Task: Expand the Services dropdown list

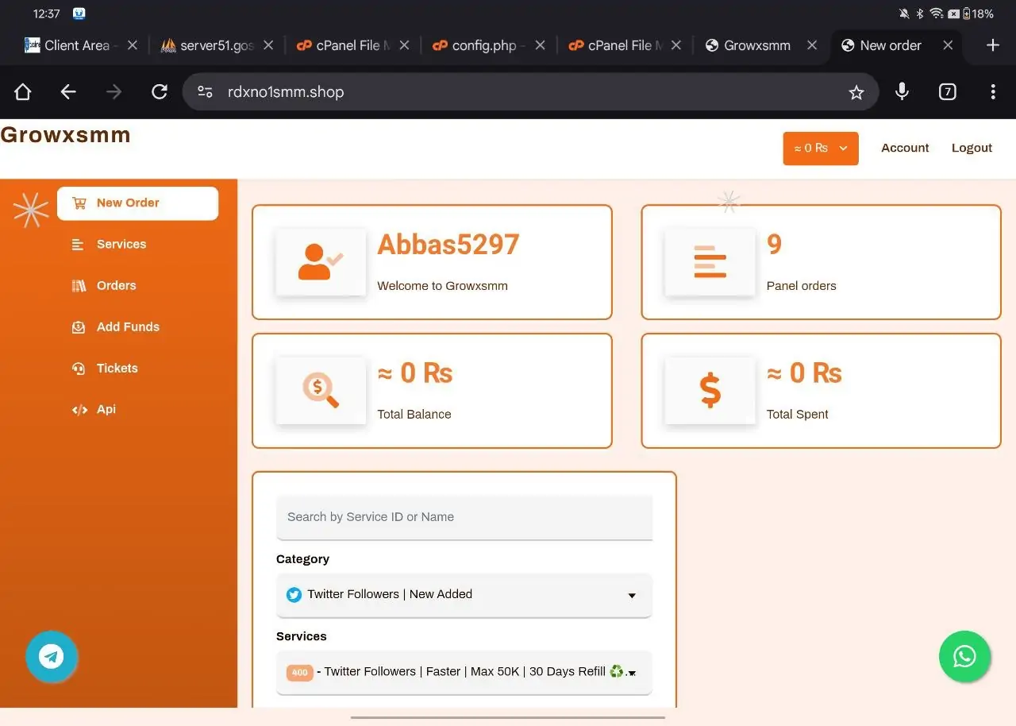Action: tap(464, 672)
